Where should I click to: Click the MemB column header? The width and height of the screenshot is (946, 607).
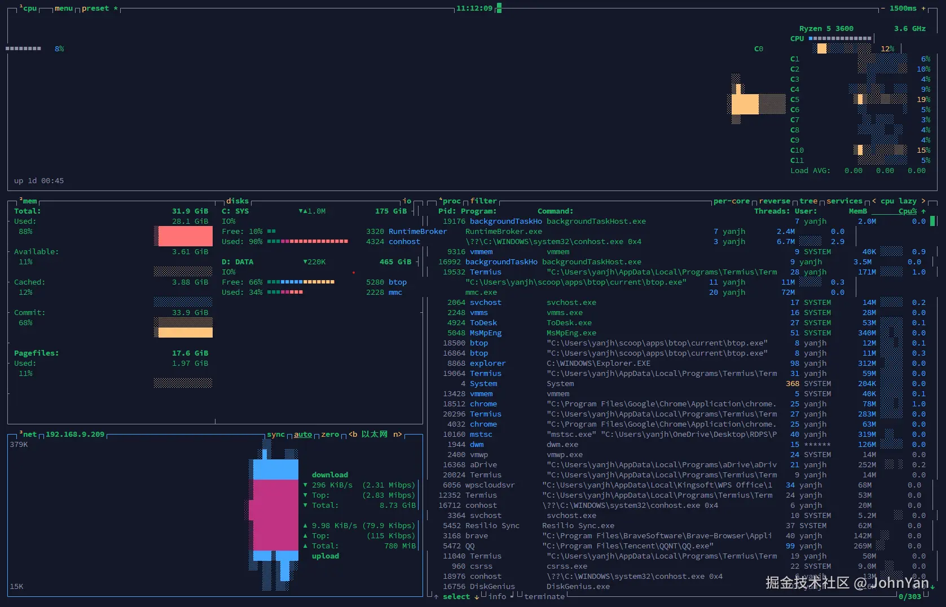click(858, 211)
